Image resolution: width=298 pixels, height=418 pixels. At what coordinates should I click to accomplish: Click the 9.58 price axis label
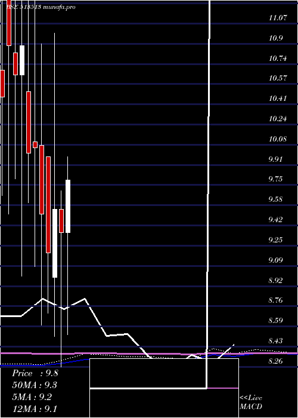(x=276, y=199)
